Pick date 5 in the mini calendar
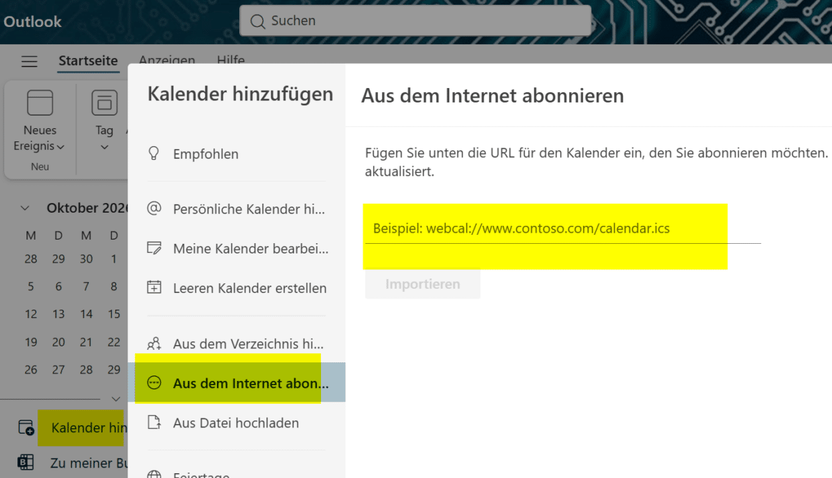The image size is (832, 478). (31, 286)
